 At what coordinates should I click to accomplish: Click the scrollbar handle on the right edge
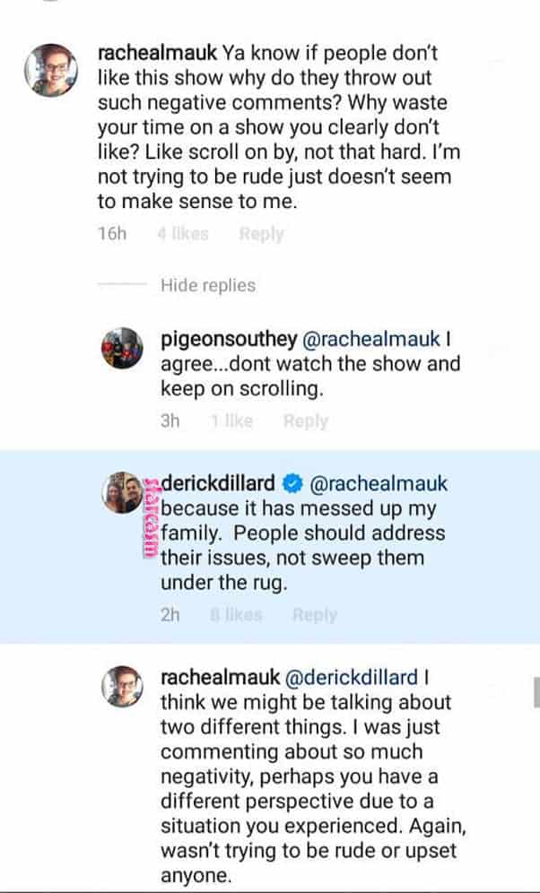click(536, 691)
